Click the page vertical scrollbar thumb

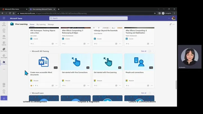(x=176, y=85)
